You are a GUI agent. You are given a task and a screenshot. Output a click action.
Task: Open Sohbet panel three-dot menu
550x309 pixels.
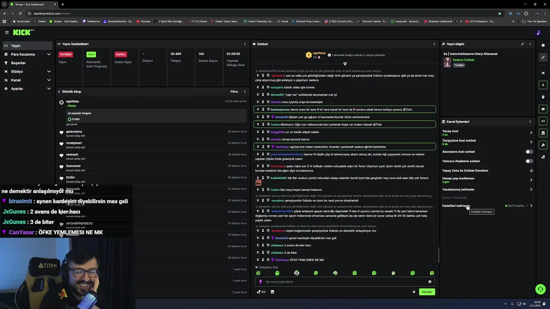click(434, 44)
